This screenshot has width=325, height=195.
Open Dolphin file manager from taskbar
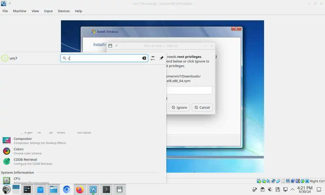54,189
